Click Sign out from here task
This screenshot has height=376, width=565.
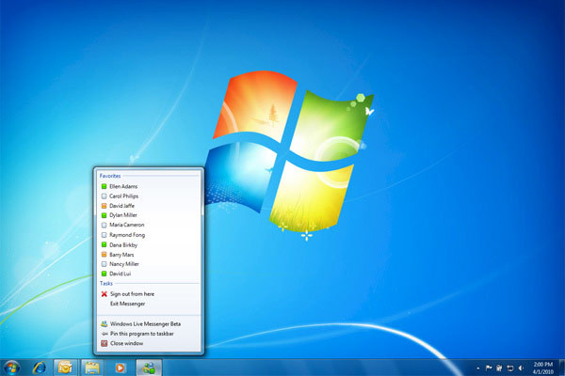pos(131,293)
